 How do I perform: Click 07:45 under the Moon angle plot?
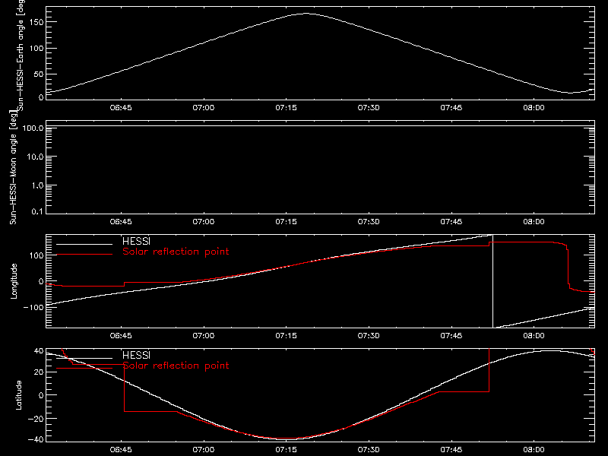(x=451, y=222)
